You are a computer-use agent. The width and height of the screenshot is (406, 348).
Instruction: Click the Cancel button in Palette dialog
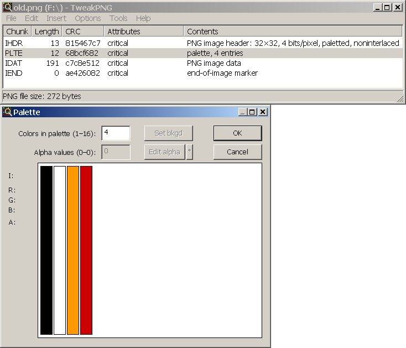pos(238,152)
